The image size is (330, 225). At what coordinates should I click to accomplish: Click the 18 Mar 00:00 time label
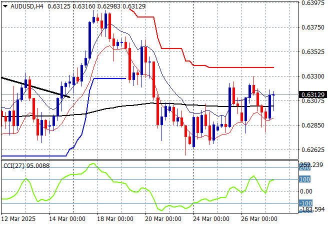click(115, 219)
